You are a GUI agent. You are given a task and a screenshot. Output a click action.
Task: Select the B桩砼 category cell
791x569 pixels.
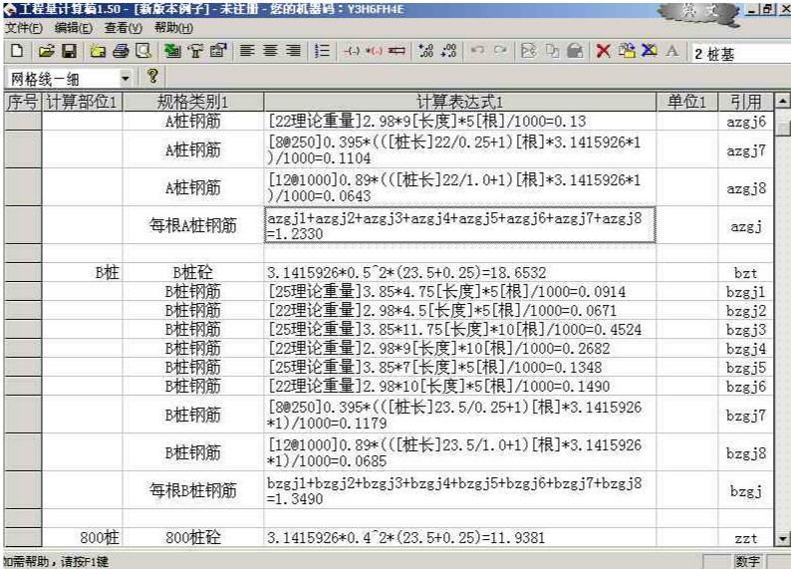coord(192,272)
